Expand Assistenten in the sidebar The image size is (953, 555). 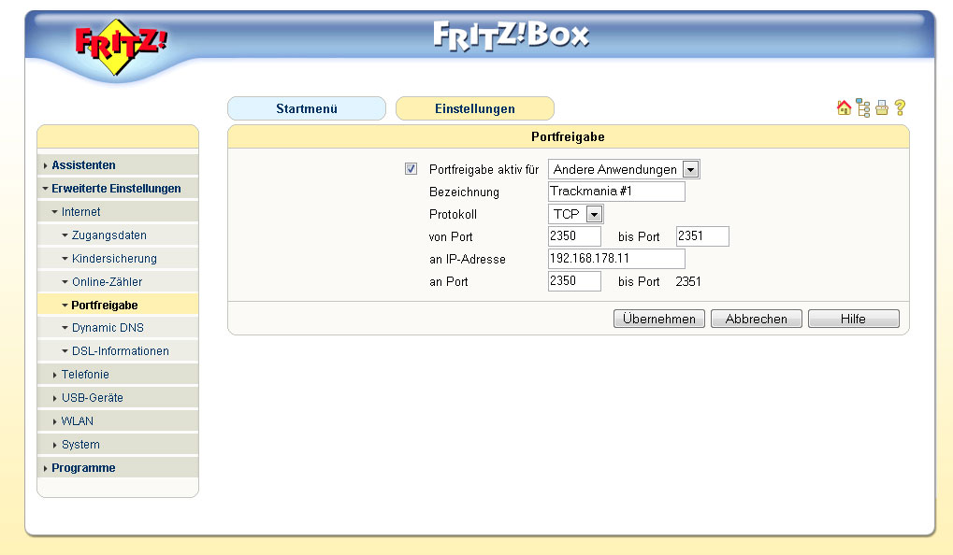tap(118, 165)
